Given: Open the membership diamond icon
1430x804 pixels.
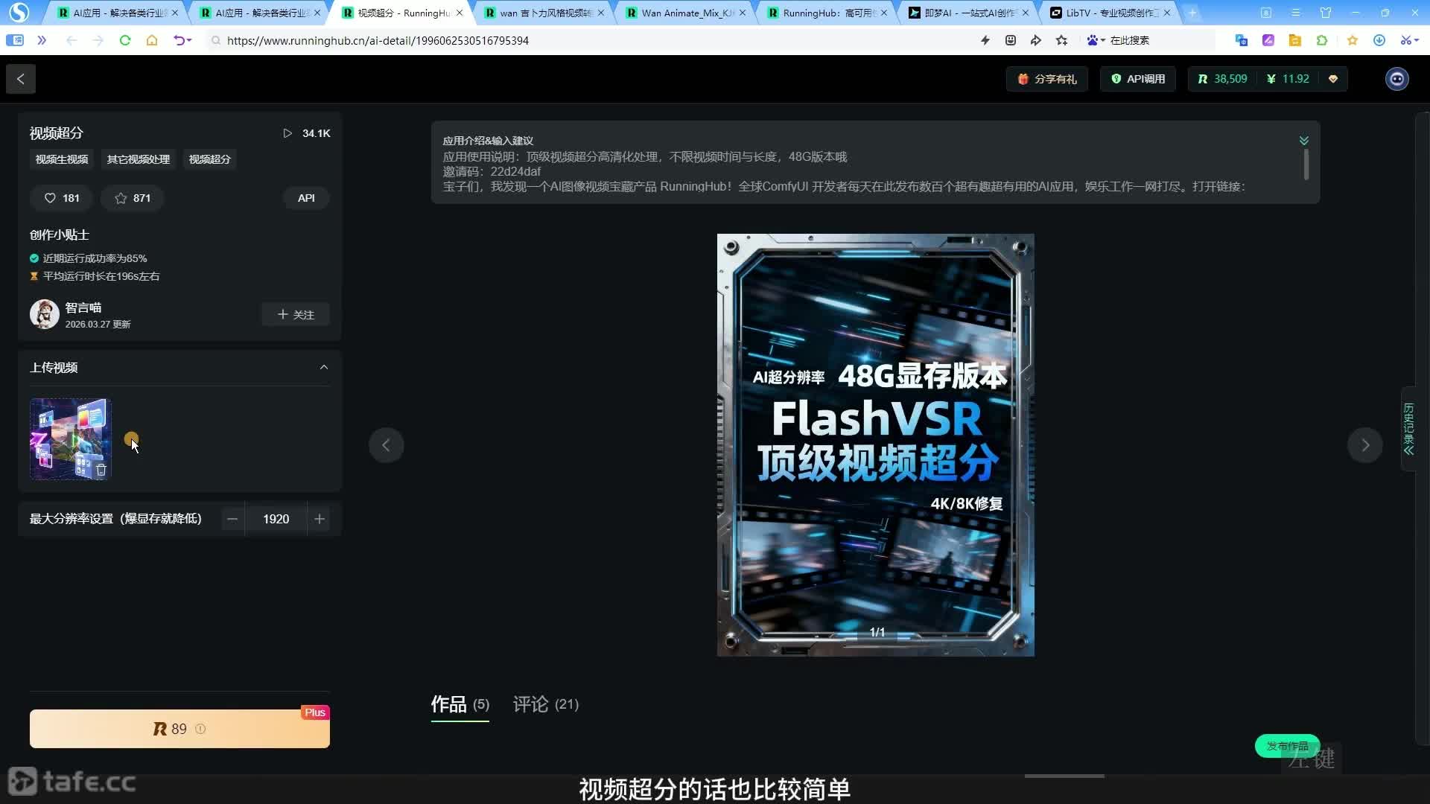Looking at the screenshot, I should coord(1333,79).
